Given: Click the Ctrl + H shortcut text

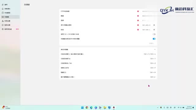Looking at the screenshot, I should [x=153, y=72].
